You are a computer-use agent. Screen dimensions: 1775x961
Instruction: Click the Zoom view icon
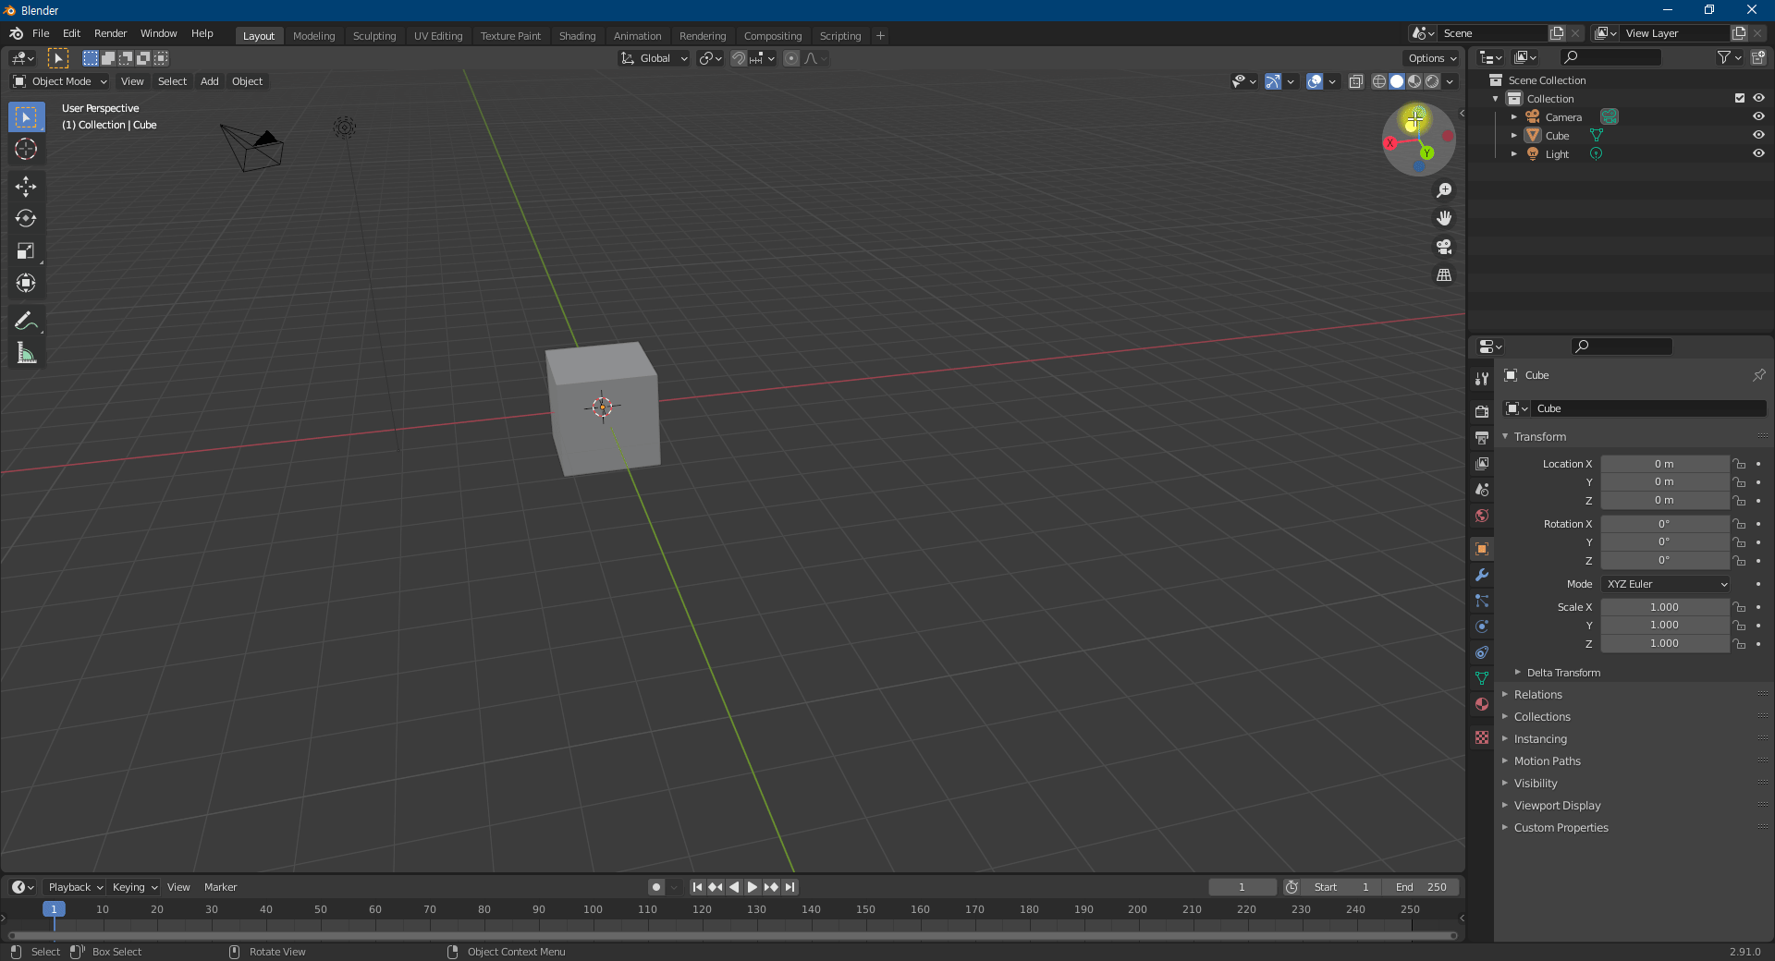click(x=1444, y=190)
